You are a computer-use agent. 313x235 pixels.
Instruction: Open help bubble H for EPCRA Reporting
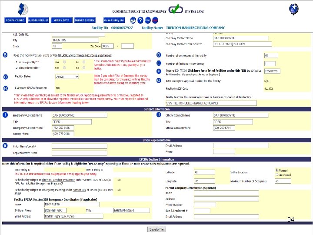(6, 88)
